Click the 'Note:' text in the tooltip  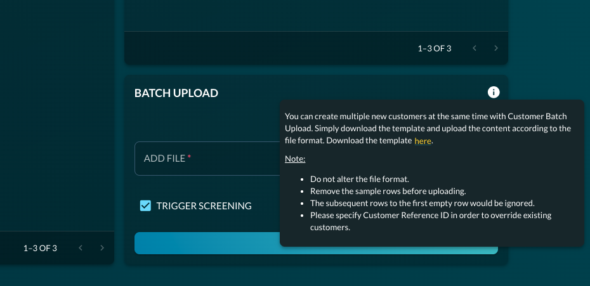point(295,159)
